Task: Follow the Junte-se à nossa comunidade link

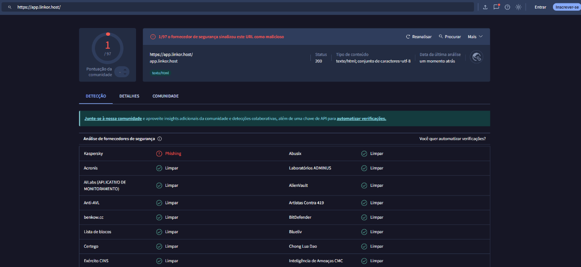Action: (113, 118)
